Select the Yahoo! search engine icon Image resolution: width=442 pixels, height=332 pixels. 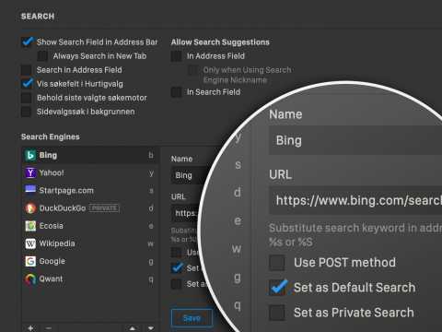30,172
